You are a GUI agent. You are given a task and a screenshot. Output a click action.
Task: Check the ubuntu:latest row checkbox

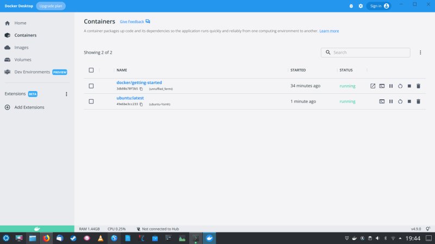[91, 101]
